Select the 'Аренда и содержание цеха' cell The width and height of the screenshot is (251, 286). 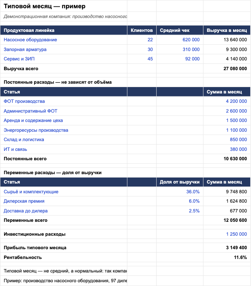pos(64,120)
